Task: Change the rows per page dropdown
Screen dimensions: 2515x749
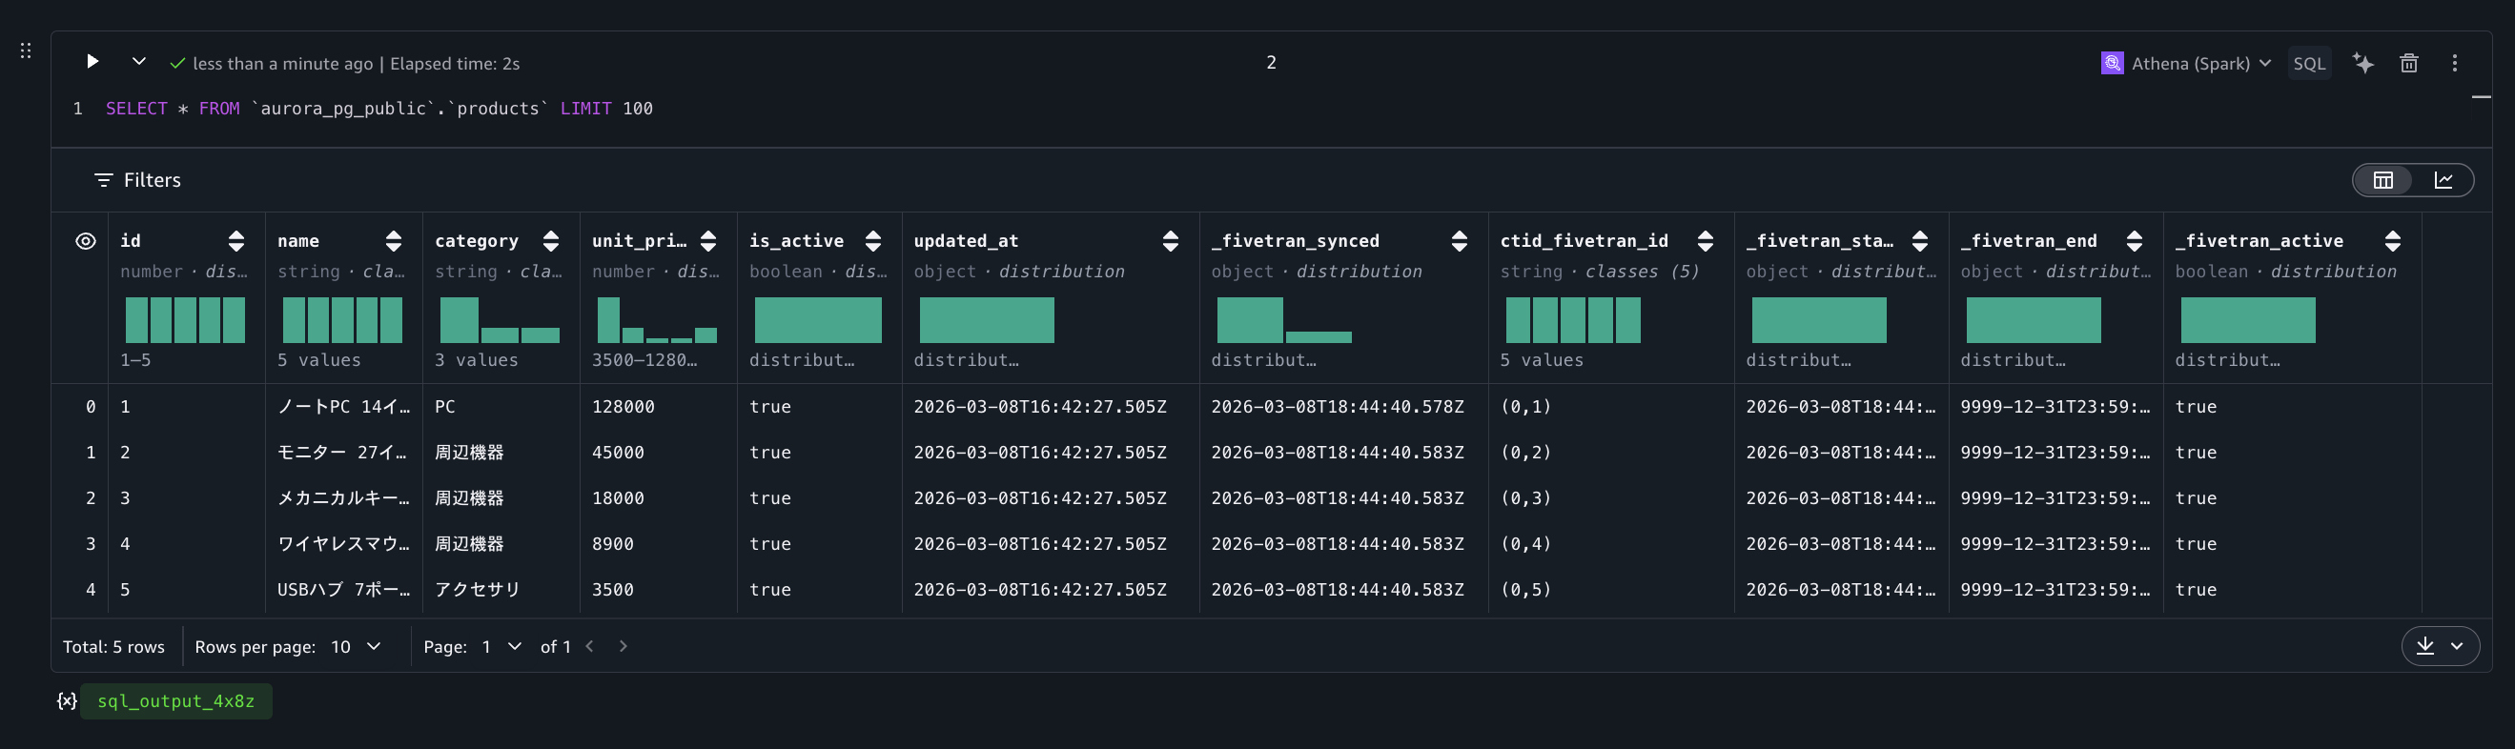Action: (356, 647)
